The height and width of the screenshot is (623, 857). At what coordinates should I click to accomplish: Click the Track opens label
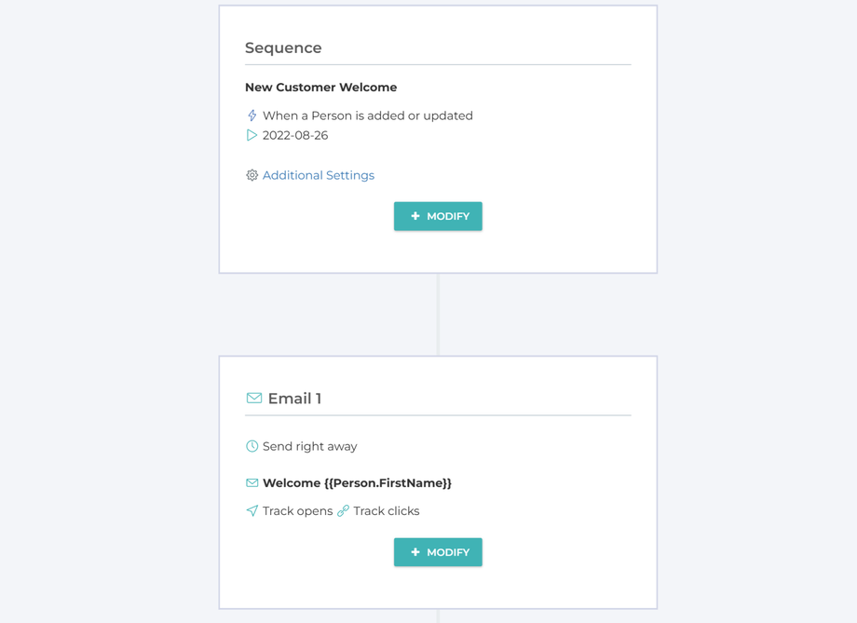297,511
